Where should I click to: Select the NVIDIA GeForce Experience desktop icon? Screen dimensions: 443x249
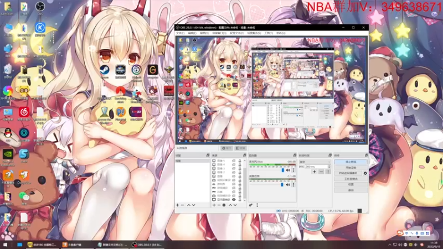tap(8, 158)
